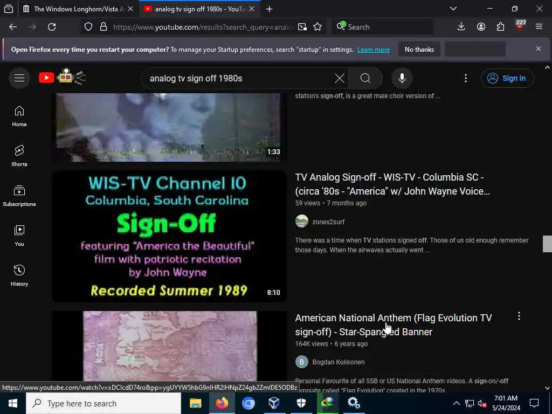The width and height of the screenshot is (552, 414).
Task: Open You section in sidebar
Action: (x=19, y=236)
